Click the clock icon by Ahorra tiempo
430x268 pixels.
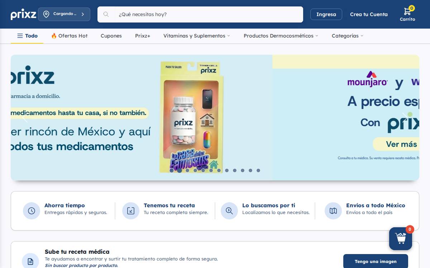32,211
